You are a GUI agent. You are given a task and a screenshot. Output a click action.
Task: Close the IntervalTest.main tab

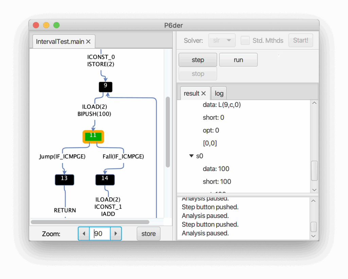[x=88, y=42]
